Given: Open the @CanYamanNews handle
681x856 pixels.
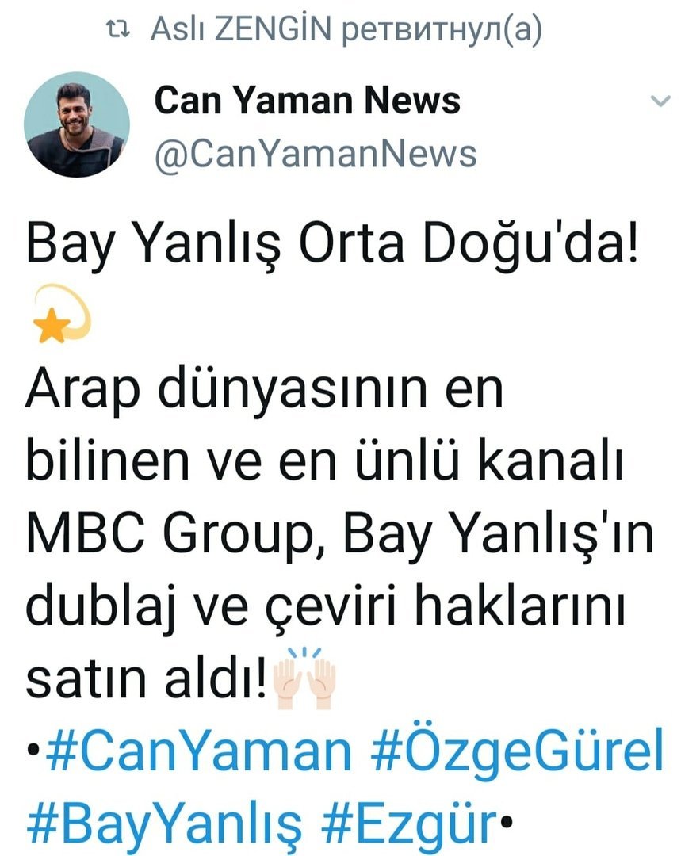Looking at the screenshot, I should point(316,155).
